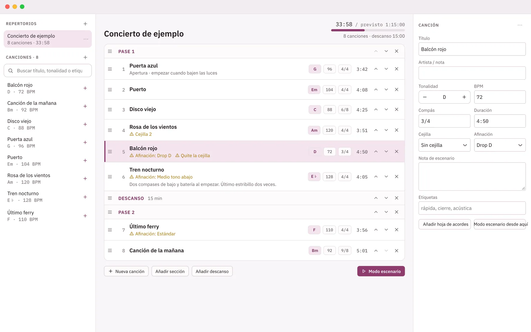The height and width of the screenshot is (332, 531).
Task: Select Concierto de ejemplo repertorio
Action: click(x=47, y=39)
